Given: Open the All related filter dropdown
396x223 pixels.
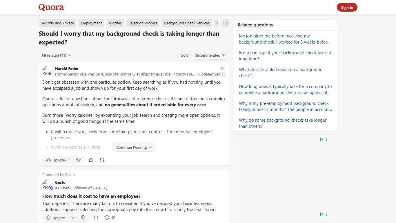Looking at the screenshot, I should [56, 55].
